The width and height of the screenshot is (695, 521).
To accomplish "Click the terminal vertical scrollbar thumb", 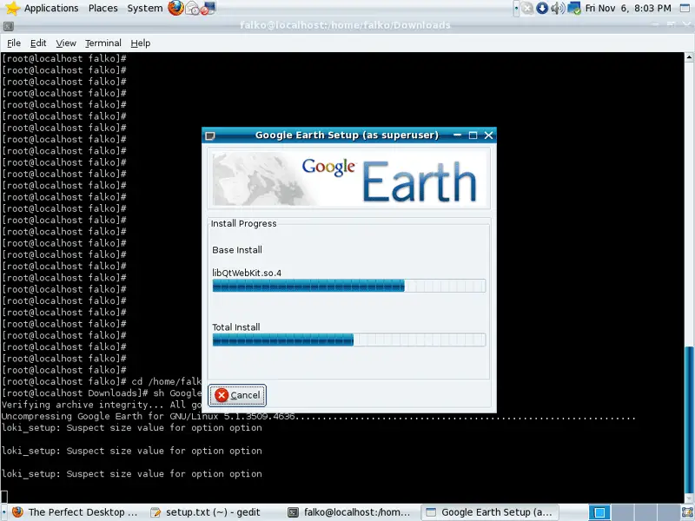I will tap(689, 419).
